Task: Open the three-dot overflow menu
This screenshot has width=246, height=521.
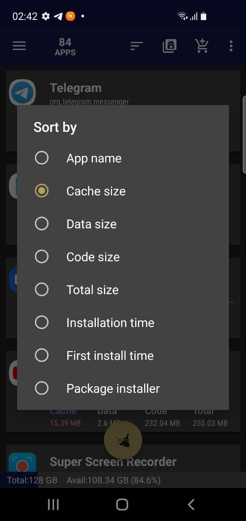Action: (x=231, y=46)
